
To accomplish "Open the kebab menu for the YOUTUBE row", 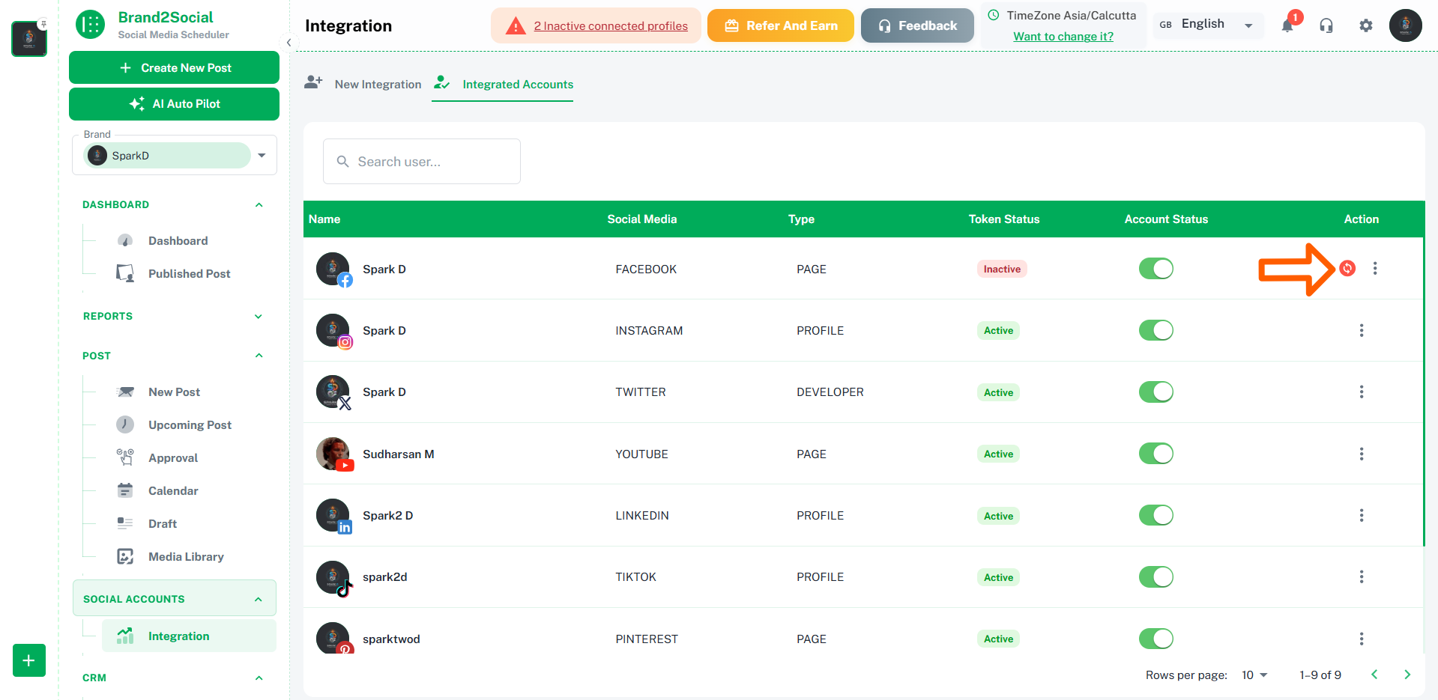I will [x=1362, y=454].
